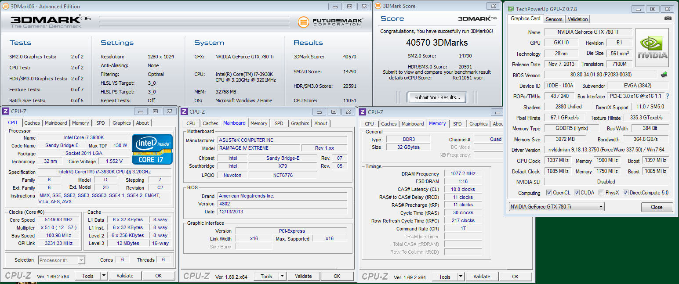Image resolution: width=679 pixels, height=284 pixels.
Task: Click the Intel Core i7 logo badge
Action: tap(153, 149)
